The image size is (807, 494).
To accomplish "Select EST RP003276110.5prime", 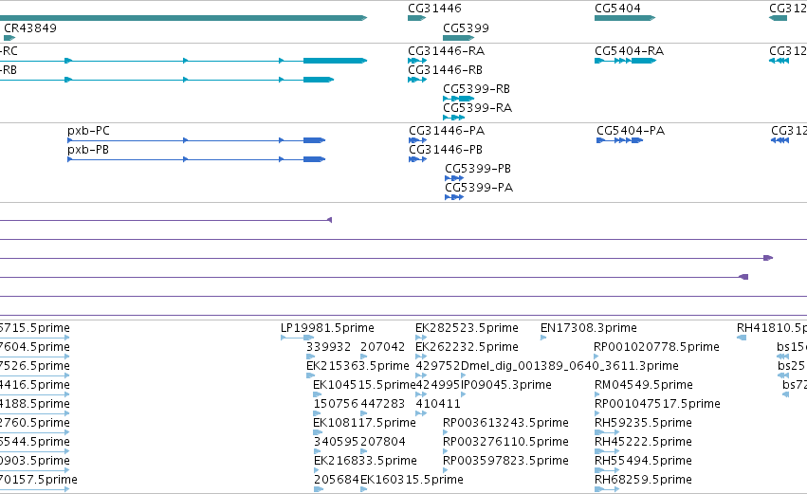I will point(506,442).
